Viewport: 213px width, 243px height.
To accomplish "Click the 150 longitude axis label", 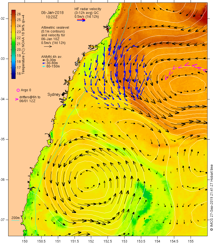I will click(25, 241).
